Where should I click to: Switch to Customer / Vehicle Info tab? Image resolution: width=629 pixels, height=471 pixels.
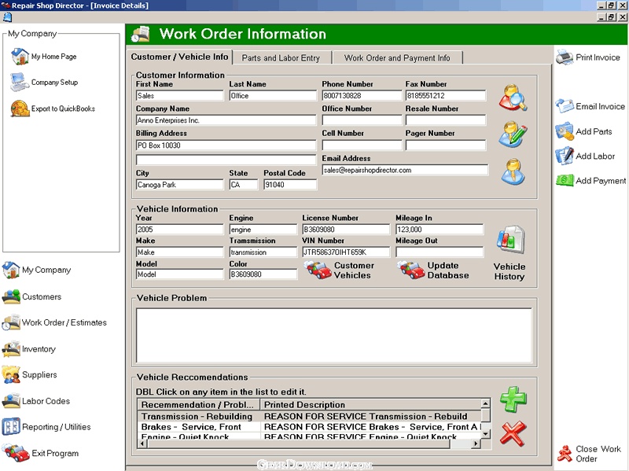[x=179, y=57]
